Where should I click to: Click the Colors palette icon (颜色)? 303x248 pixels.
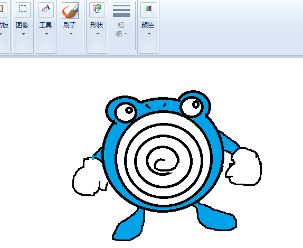click(x=148, y=9)
